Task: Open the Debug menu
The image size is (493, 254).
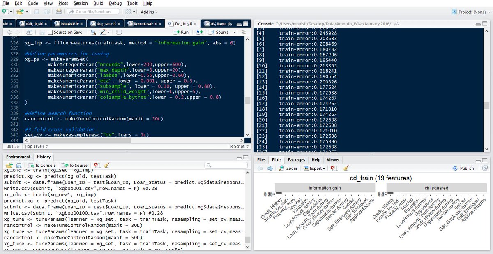Action: pos(115,3)
